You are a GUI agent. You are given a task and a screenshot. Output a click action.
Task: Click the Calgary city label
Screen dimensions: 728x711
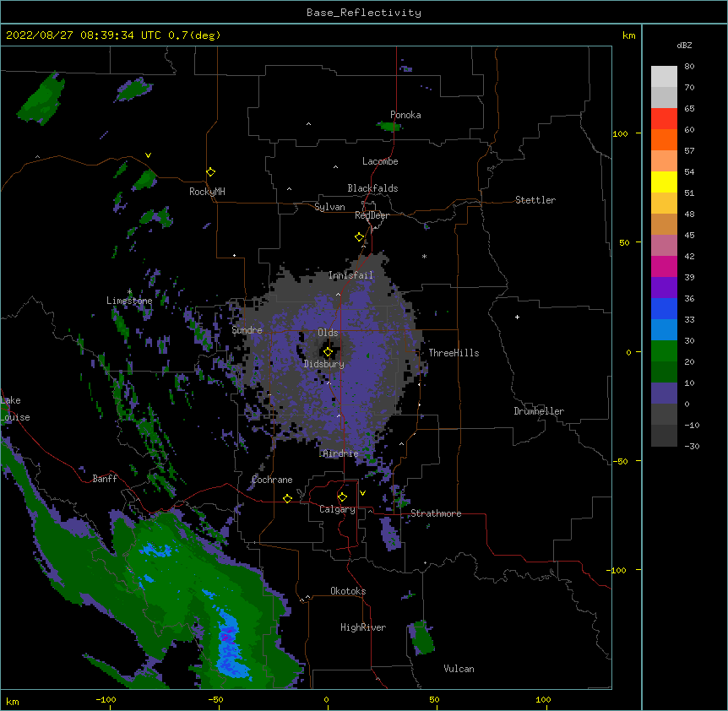pyautogui.click(x=337, y=509)
